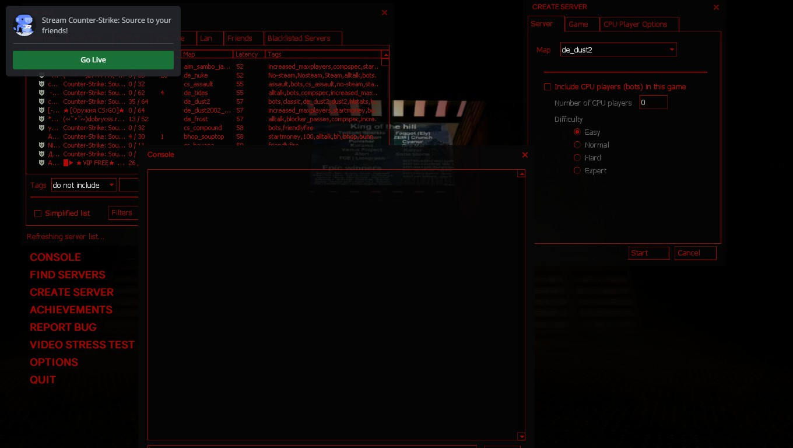Sort server list by Tags column header
The height and width of the screenshot is (448, 793).
pyautogui.click(x=323, y=54)
